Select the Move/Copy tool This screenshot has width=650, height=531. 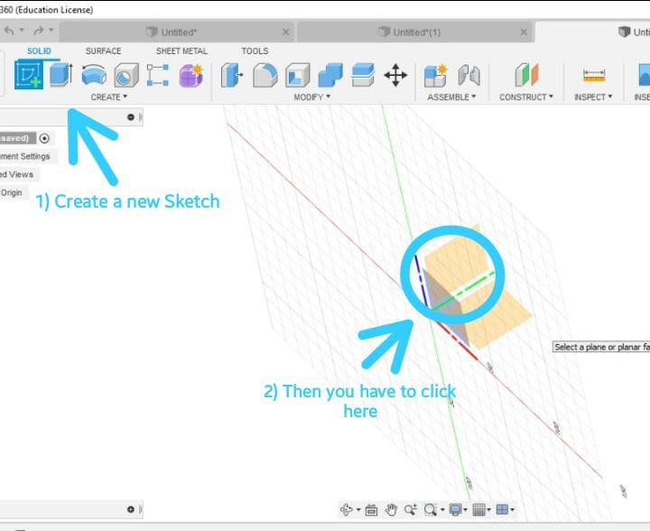pyautogui.click(x=395, y=75)
